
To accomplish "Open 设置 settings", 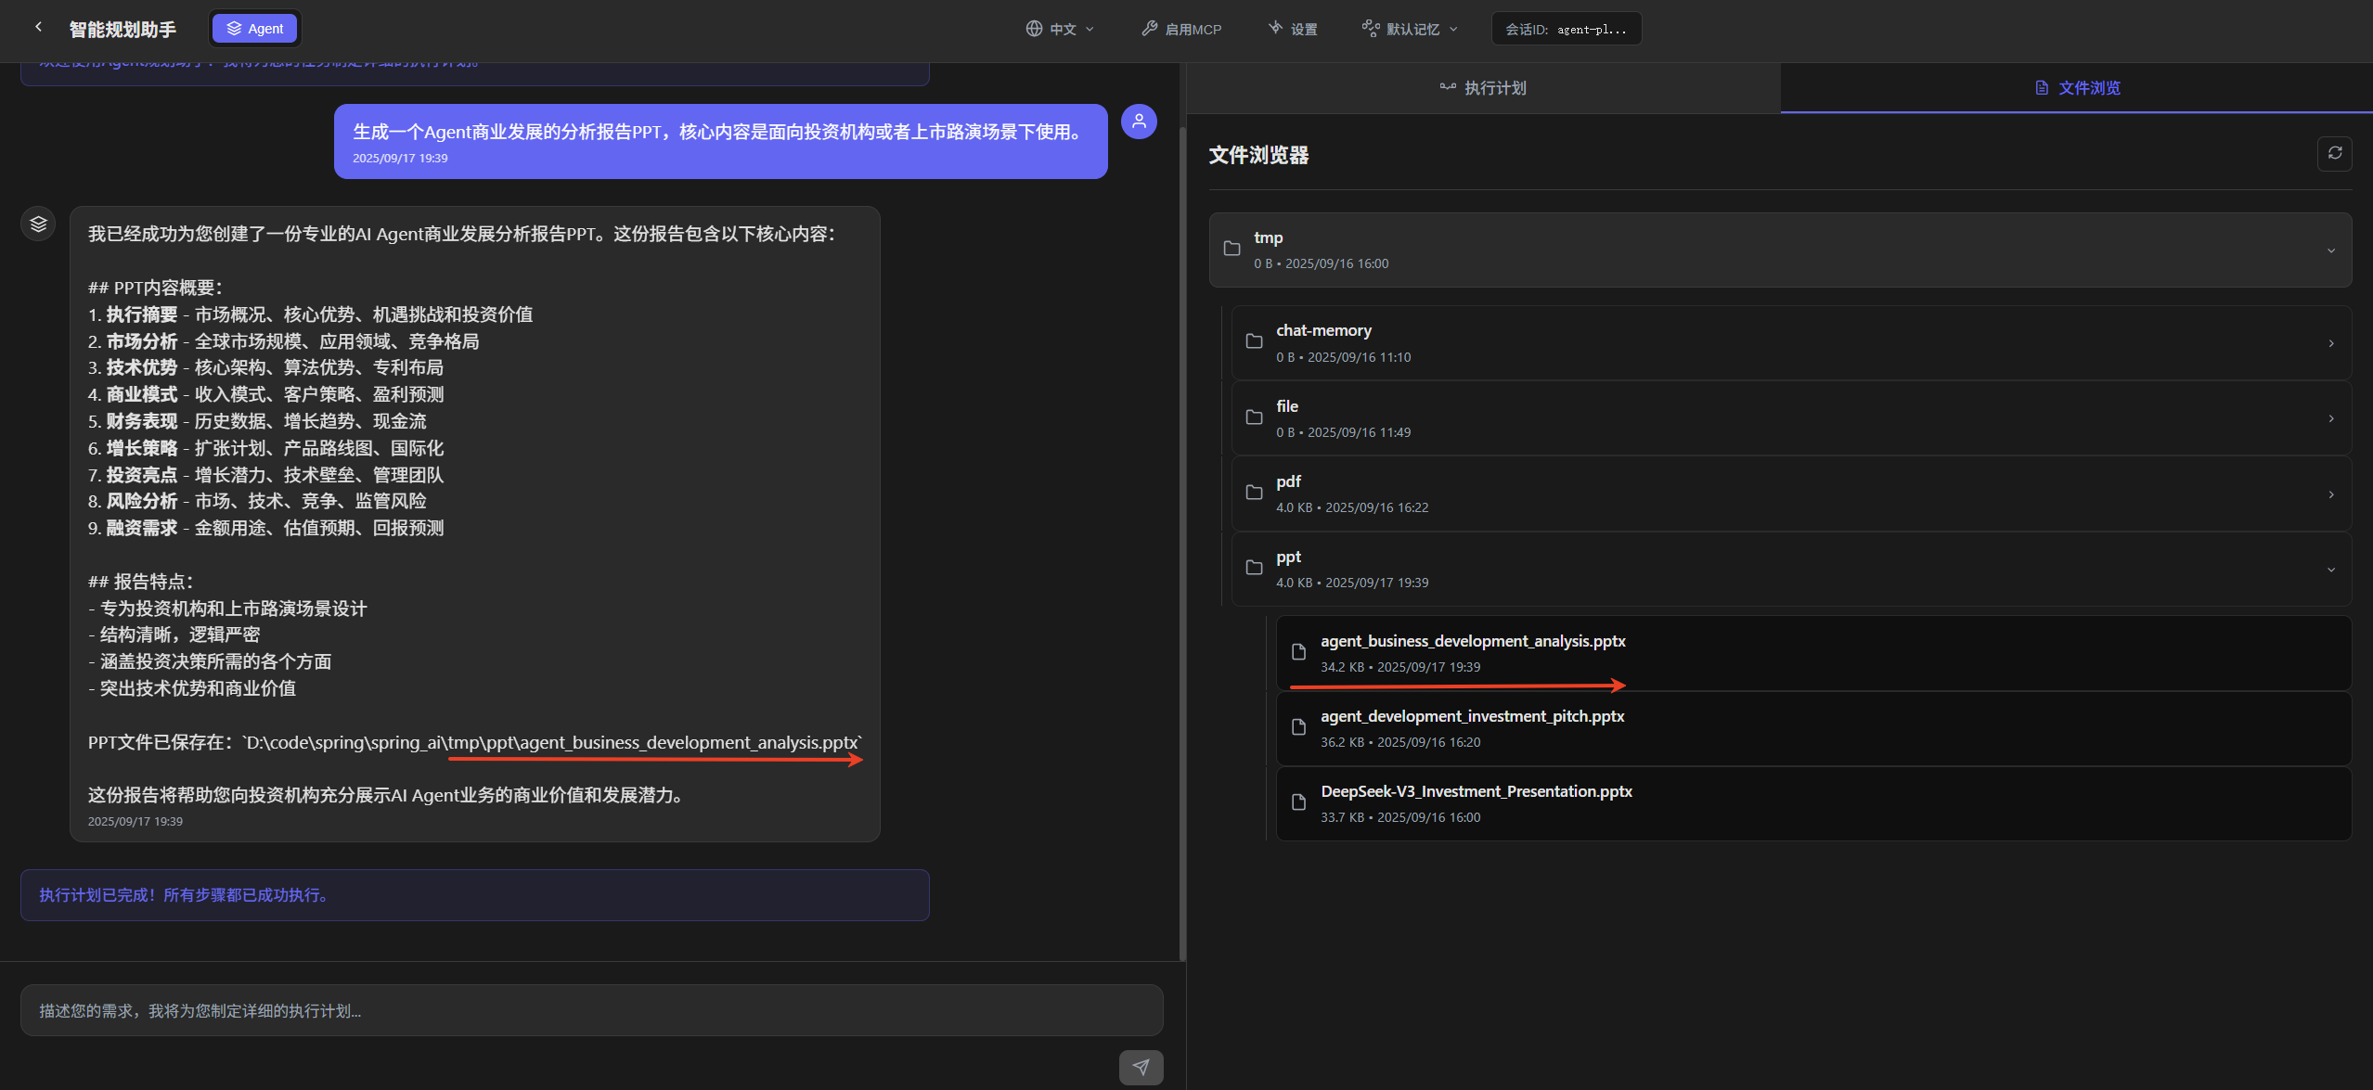I will tap(1293, 29).
